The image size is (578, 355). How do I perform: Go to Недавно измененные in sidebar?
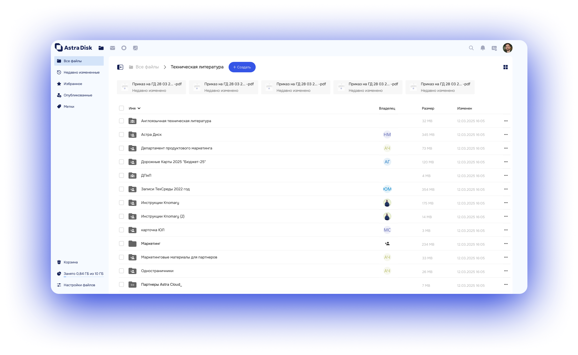(x=81, y=72)
